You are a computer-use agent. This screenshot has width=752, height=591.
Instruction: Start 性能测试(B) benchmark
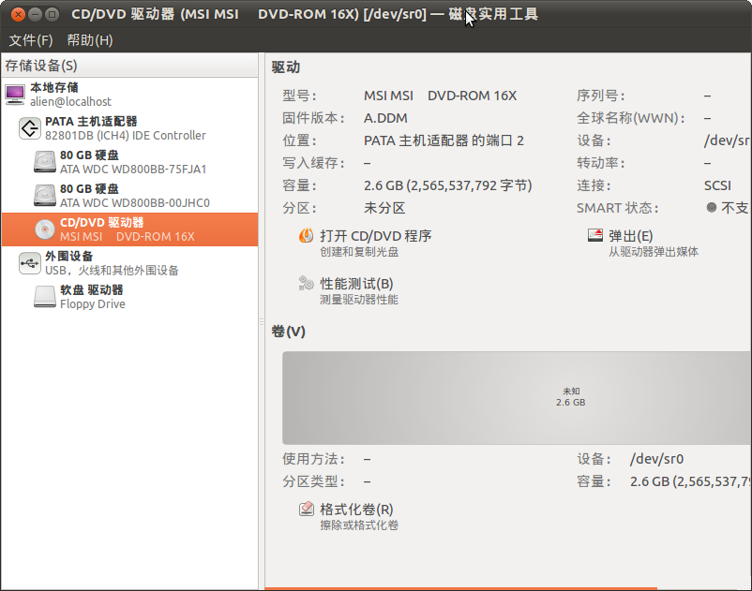[348, 290]
